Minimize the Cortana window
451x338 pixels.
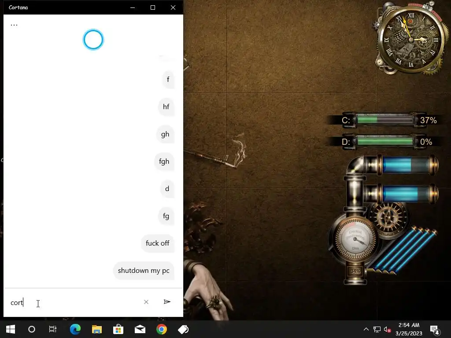pos(133,7)
